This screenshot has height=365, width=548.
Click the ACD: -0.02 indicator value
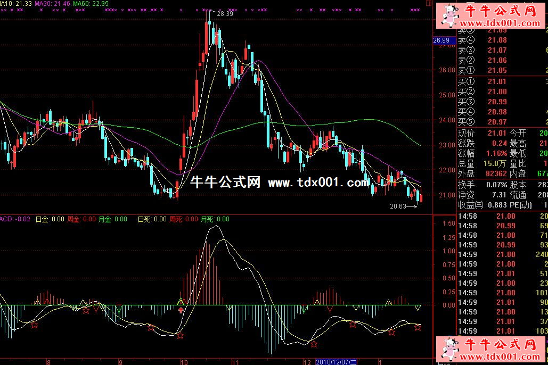(15, 219)
